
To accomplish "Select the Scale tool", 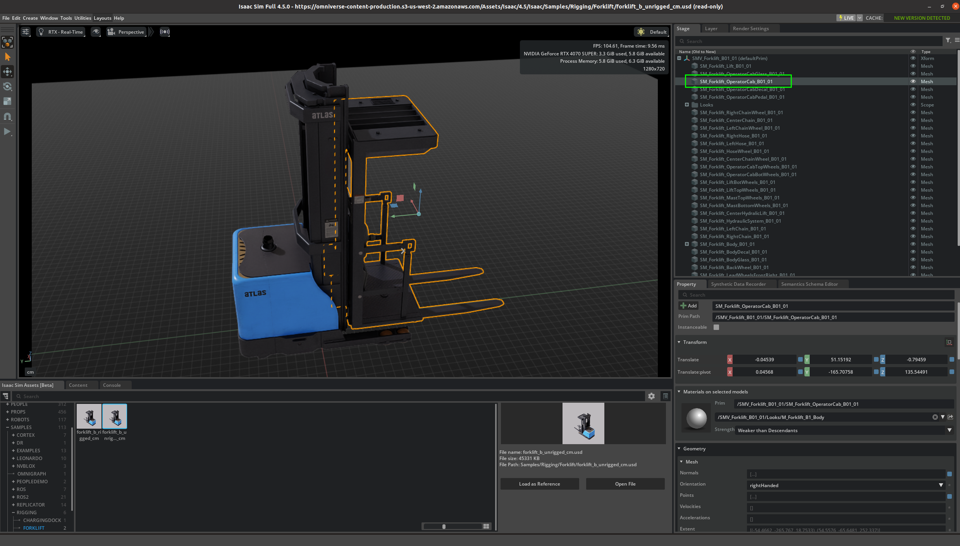I will pyautogui.click(x=7, y=101).
